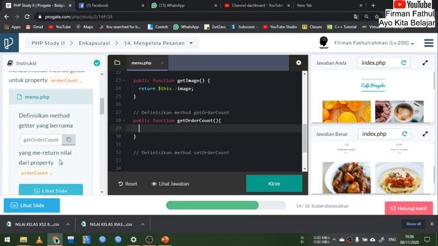Click bottom-left Lihat Slide button

pos(32,205)
